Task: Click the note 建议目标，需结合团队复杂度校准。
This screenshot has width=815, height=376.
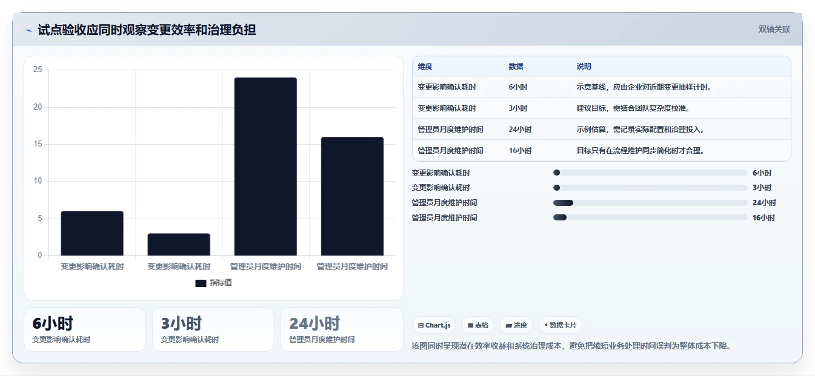Action: (x=633, y=108)
